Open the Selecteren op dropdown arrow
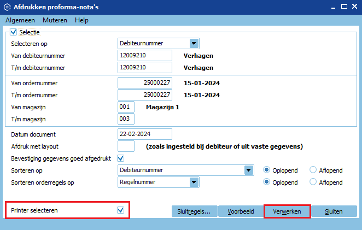Image resolution: width=362 pixels, height=230 pixels. click(194, 43)
